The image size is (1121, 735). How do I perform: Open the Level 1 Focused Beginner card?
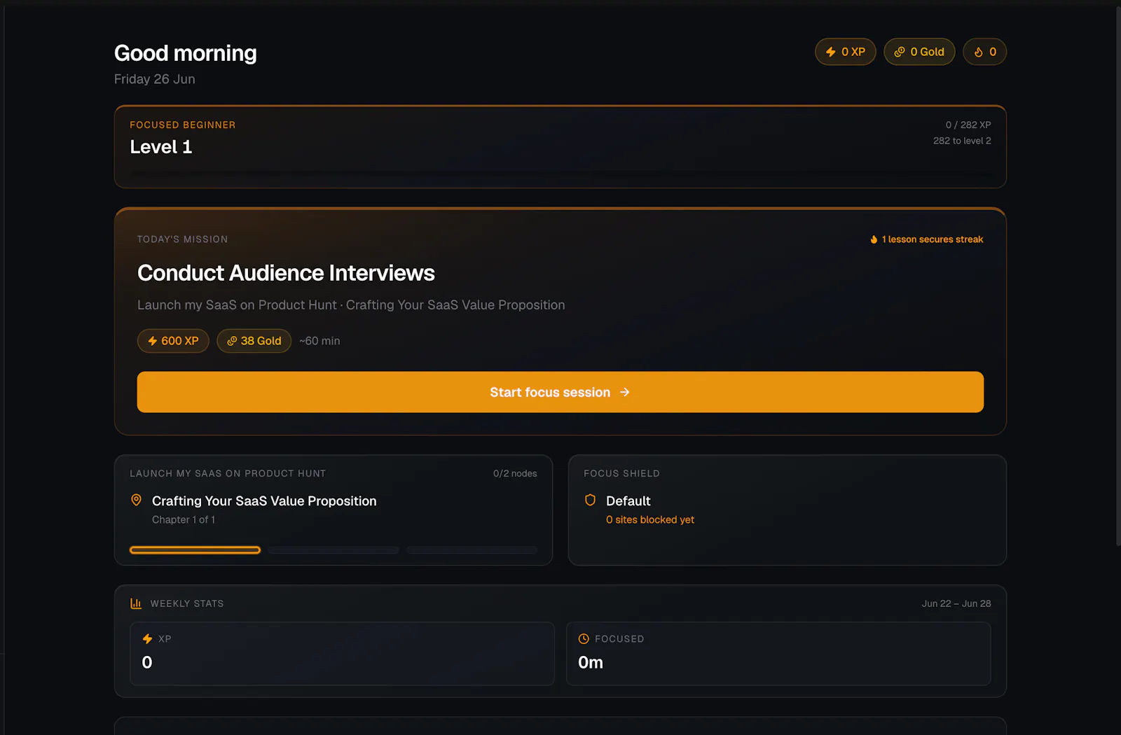560,147
